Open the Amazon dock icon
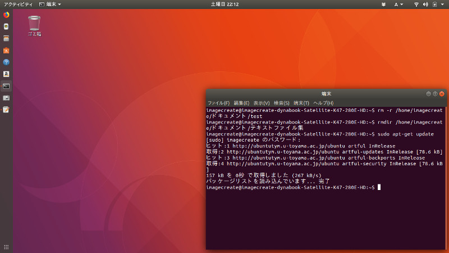Screen dimensions: 449x253 click(6, 74)
